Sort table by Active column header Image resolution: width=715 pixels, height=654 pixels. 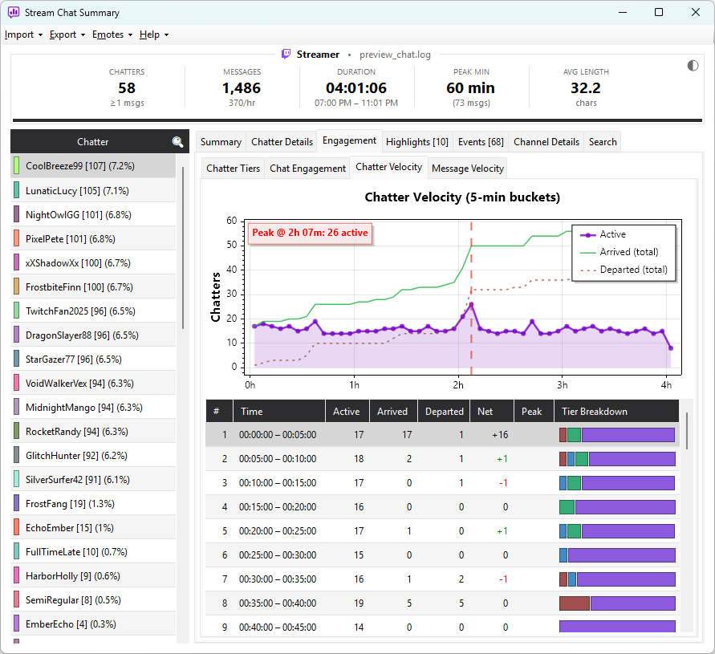[347, 412]
